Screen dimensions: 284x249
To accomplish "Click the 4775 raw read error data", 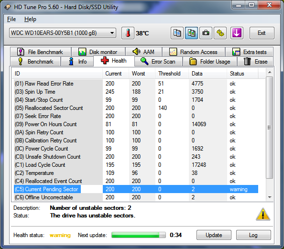I will (197, 84).
